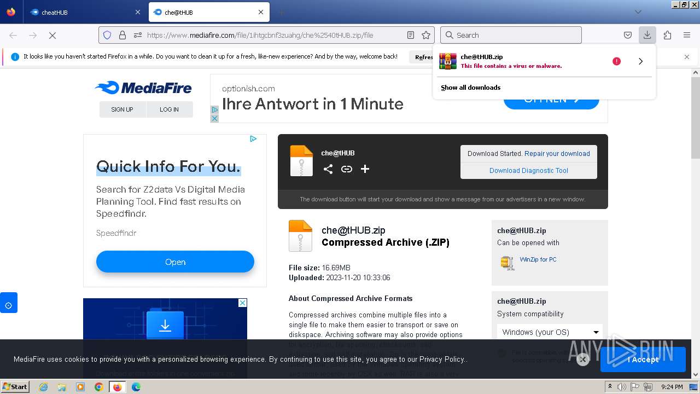The width and height of the screenshot is (700, 394).
Task: View site security lock info
Action: [x=122, y=35]
